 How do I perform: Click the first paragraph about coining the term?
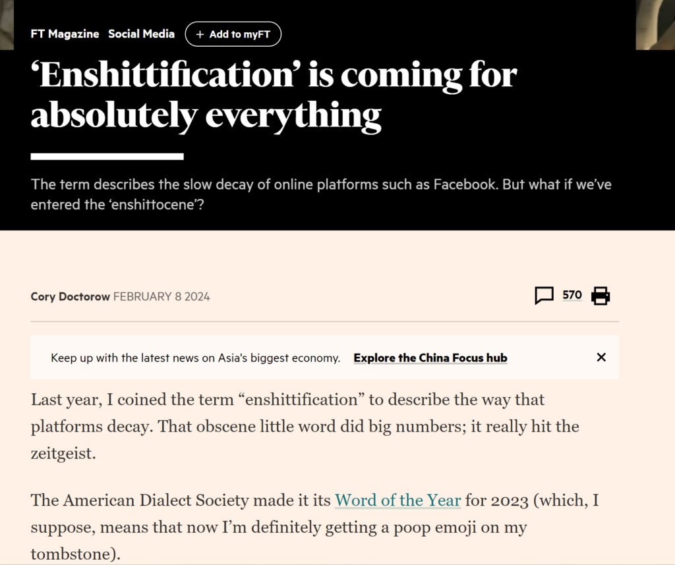[305, 426]
